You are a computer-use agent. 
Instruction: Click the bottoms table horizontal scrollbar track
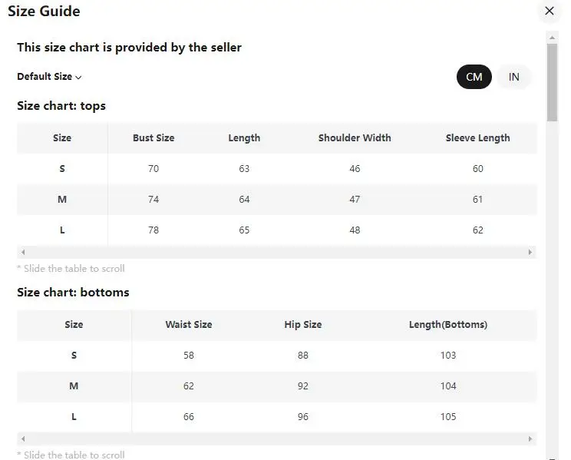(276, 438)
